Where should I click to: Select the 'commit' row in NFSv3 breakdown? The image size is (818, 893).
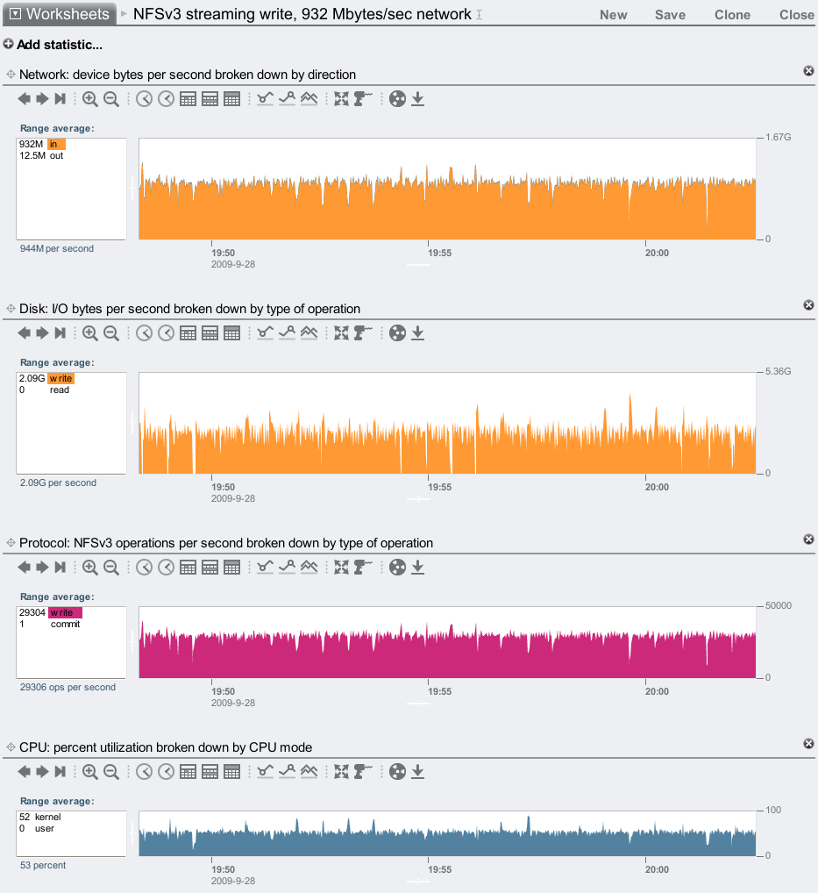65,625
